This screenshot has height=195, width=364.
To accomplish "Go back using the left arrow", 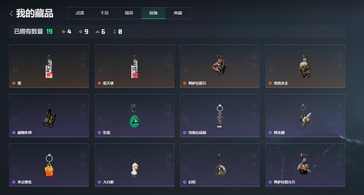I will [11, 13].
